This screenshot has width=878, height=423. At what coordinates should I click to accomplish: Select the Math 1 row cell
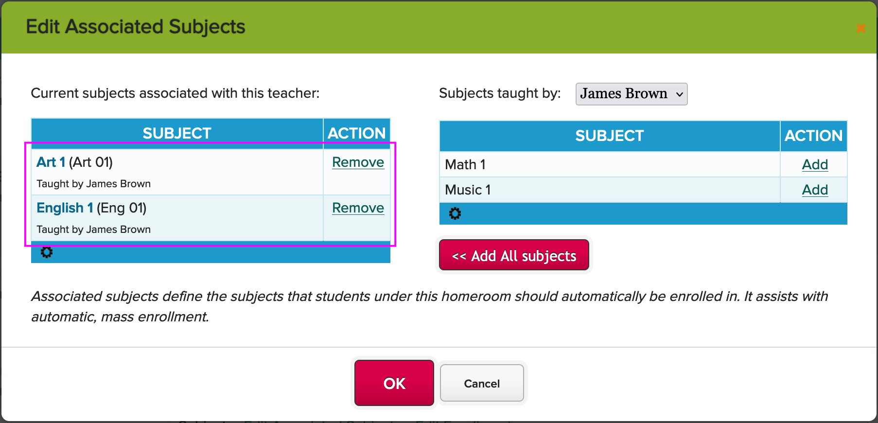pos(610,165)
